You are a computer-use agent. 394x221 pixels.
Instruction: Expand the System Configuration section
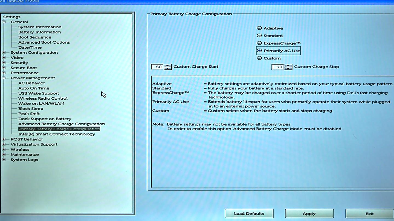3,52
